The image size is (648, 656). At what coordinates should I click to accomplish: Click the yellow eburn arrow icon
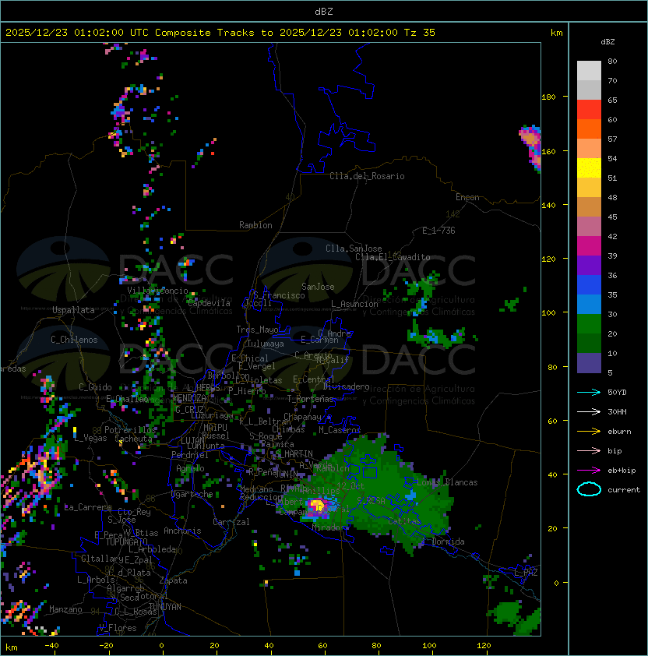pyautogui.click(x=589, y=432)
